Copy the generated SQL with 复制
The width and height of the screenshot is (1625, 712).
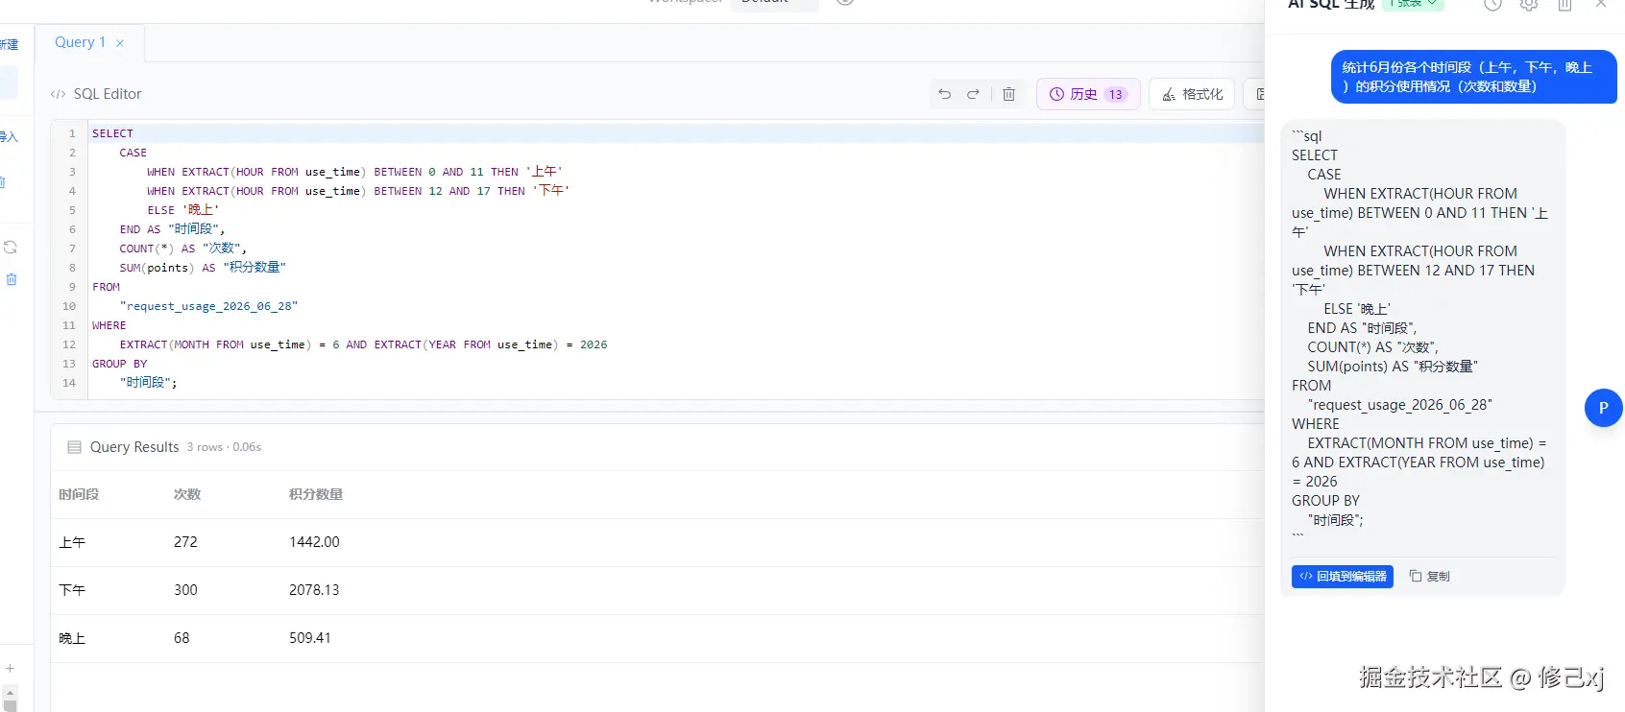click(1429, 577)
